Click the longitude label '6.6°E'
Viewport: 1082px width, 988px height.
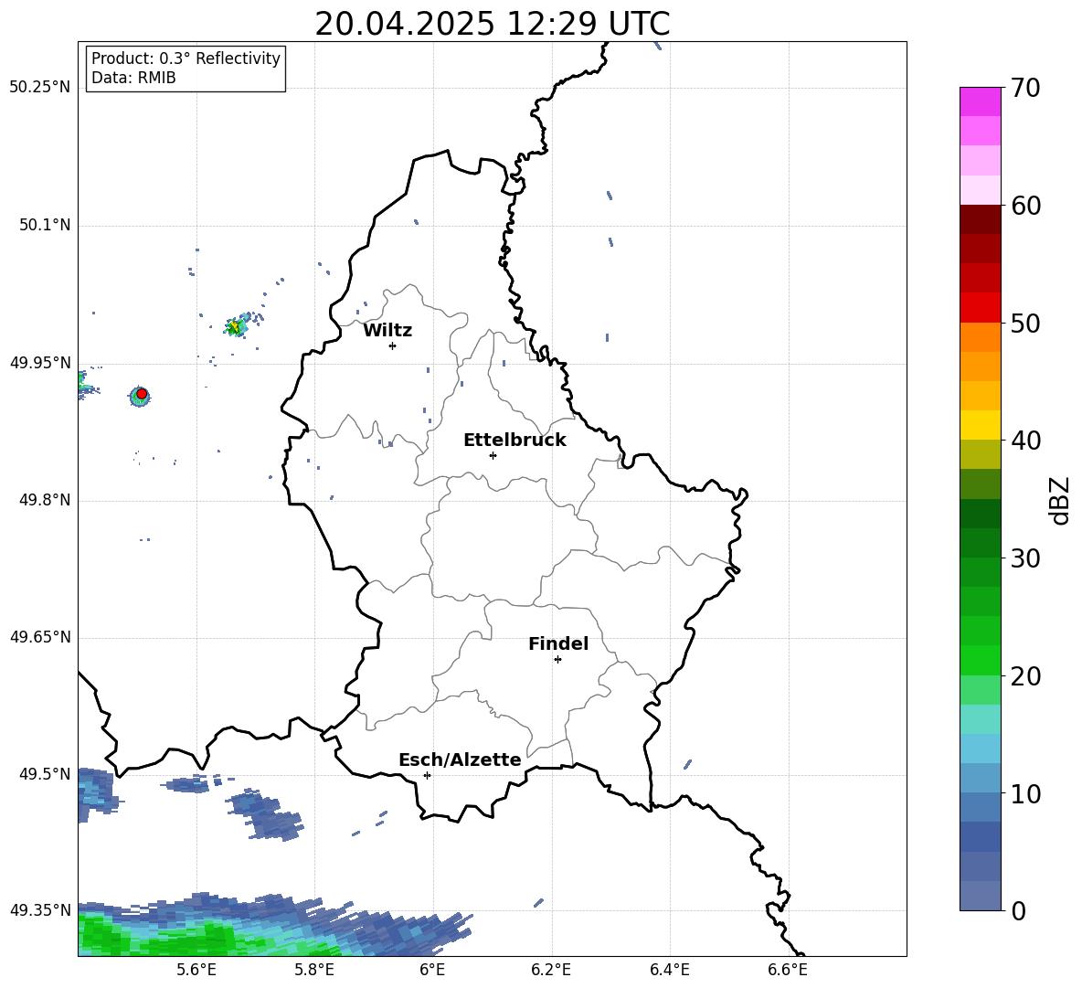click(788, 970)
